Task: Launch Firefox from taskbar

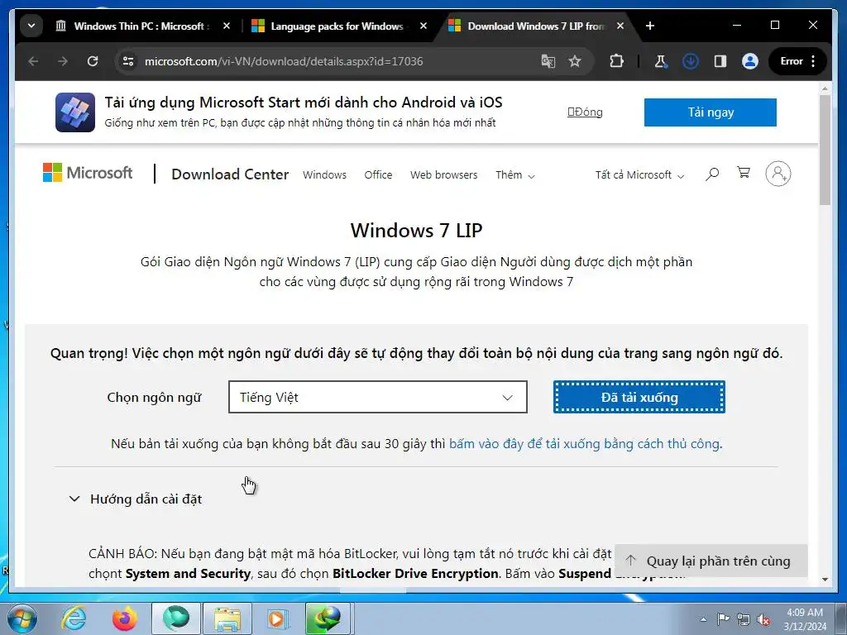Action: 125,618
